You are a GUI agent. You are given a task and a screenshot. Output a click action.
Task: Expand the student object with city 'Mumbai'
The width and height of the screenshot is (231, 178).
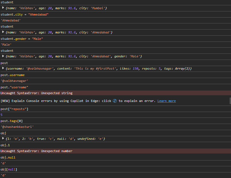pos(3,8)
